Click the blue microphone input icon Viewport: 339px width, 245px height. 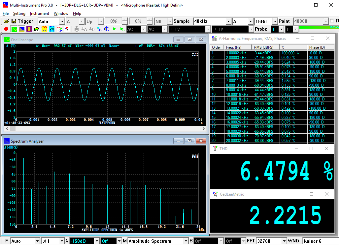coord(99,29)
